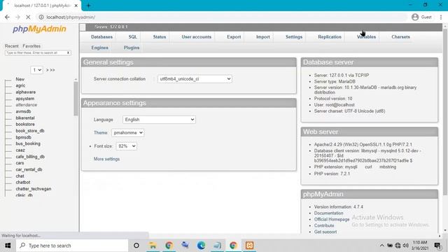The width and height of the screenshot is (448, 252).
Task: Open Task View (Cortana circle) icon
Action: click(136, 246)
